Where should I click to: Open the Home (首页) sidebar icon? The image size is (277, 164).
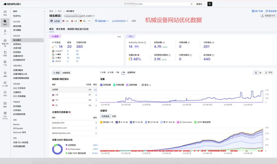(5, 12)
